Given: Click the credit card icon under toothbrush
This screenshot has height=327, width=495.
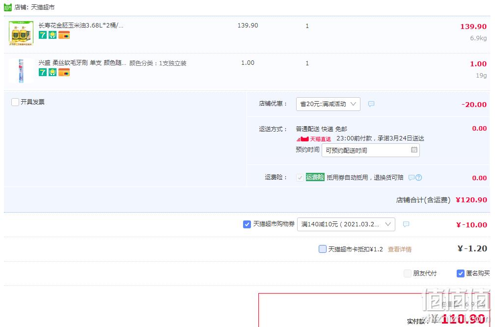Looking at the screenshot, I should [64, 72].
